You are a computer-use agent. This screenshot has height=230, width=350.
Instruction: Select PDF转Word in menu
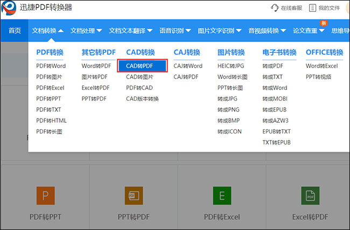(x=51, y=66)
